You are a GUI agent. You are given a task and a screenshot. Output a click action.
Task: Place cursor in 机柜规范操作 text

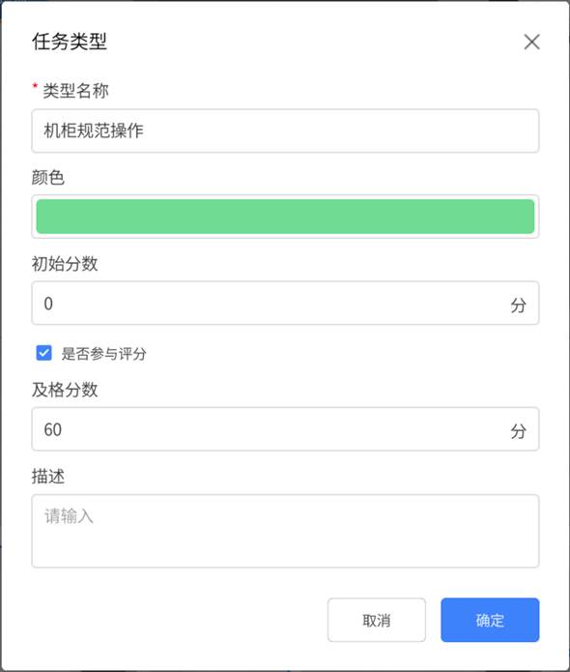pyautogui.click(x=94, y=131)
